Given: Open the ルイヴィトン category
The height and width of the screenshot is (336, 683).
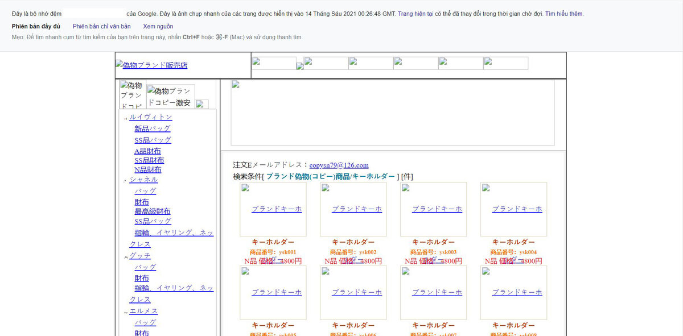Looking at the screenshot, I should pos(151,117).
